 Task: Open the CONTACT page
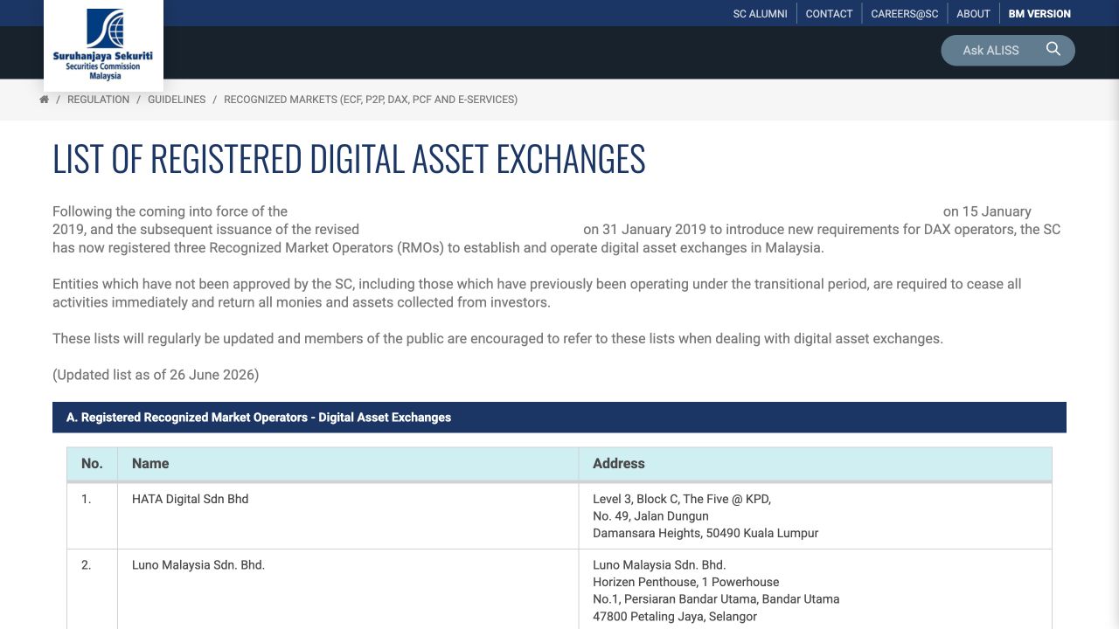pyautogui.click(x=829, y=13)
